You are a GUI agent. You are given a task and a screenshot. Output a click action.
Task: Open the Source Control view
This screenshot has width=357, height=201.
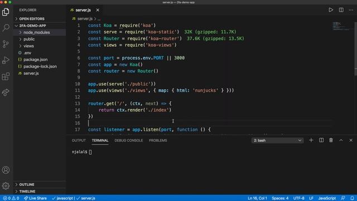click(6, 44)
